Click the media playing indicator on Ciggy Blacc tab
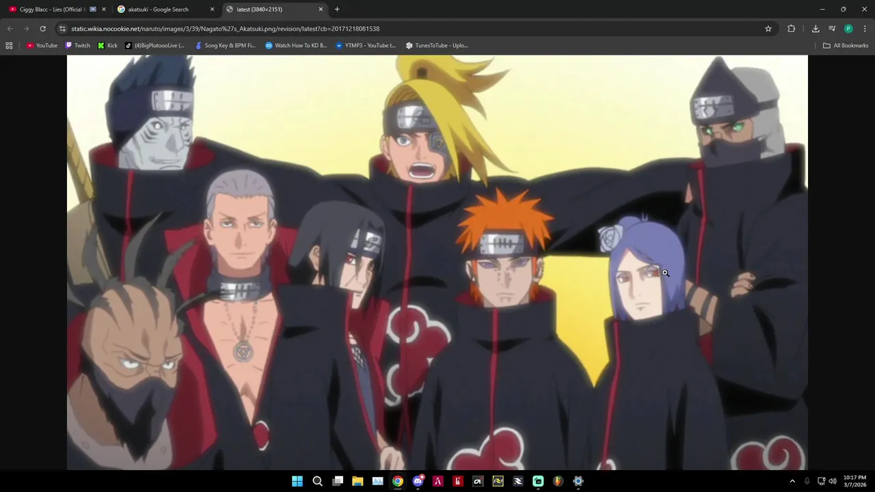Viewport: 875px width, 492px height. pos(93,10)
